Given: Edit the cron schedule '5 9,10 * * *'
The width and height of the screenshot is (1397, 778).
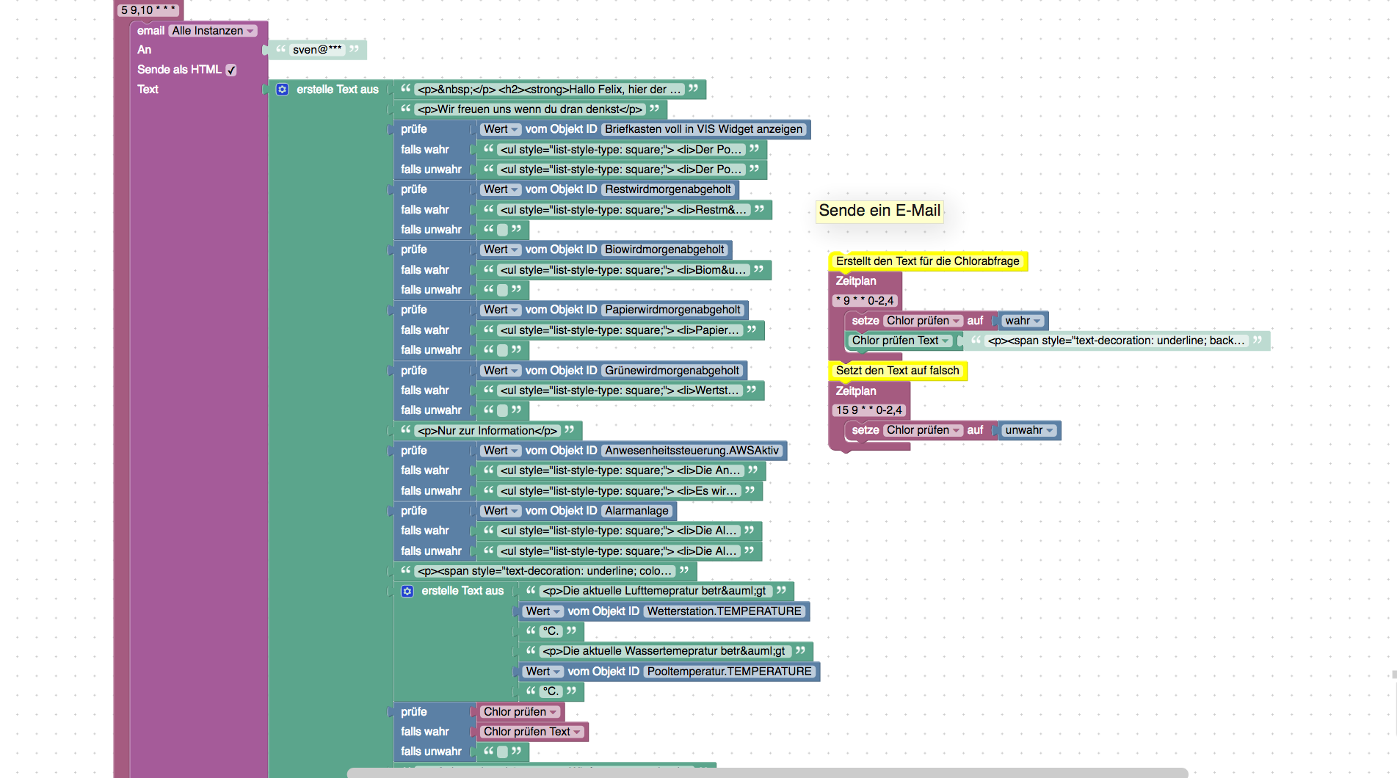Looking at the screenshot, I should [x=148, y=10].
